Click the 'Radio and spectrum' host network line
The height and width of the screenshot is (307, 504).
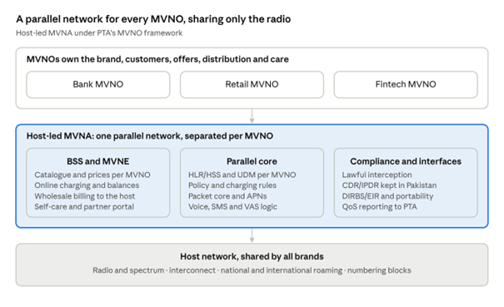252,270
